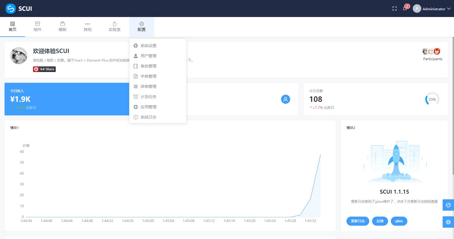Image resolution: width=454 pixels, height=239 pixels.
Task: Open the 组件 navigation menu
Action: coord(38,27)
